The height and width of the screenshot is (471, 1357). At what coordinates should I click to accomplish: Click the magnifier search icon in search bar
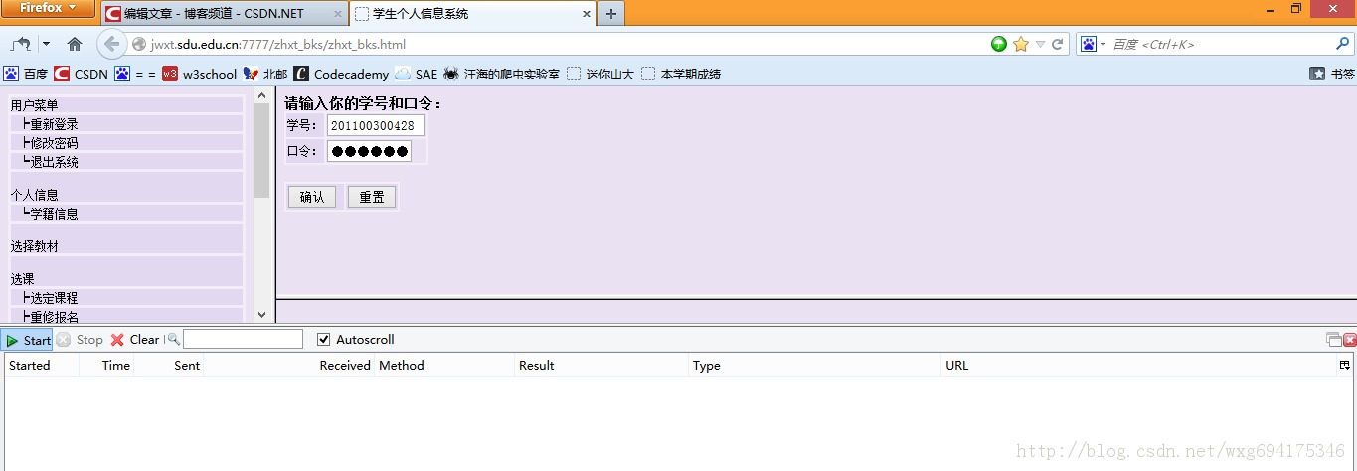pyautogui.click(x=1342, y=44)
